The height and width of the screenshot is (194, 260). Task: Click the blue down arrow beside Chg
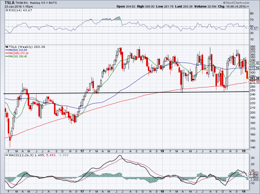pyautogui.click(x=248, y=7)
